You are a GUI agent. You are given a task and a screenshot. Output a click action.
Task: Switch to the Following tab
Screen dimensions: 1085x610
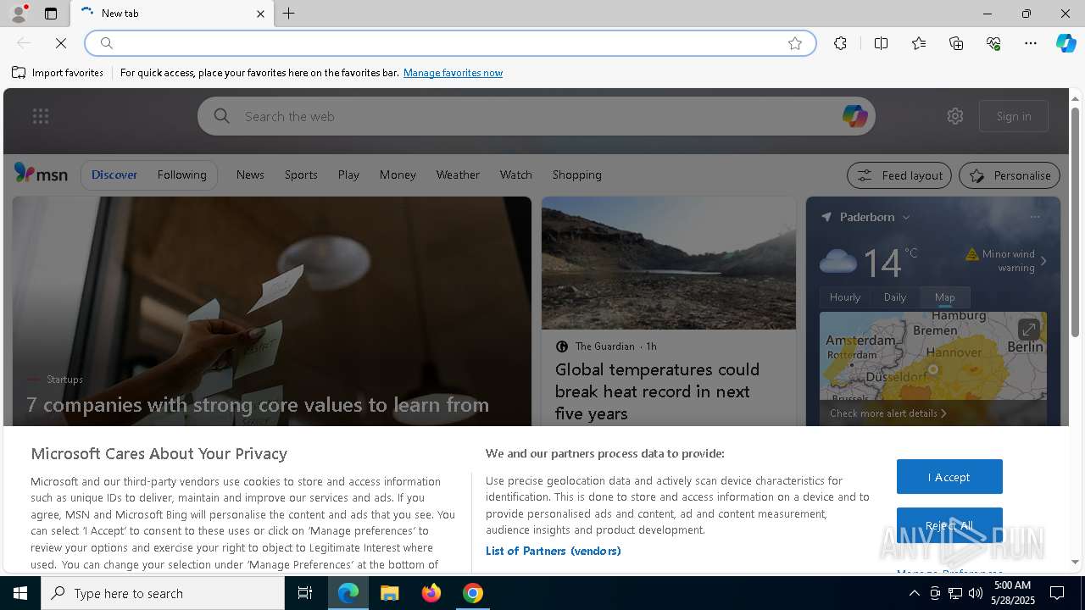pyautogui.click(x=181, y=175)
